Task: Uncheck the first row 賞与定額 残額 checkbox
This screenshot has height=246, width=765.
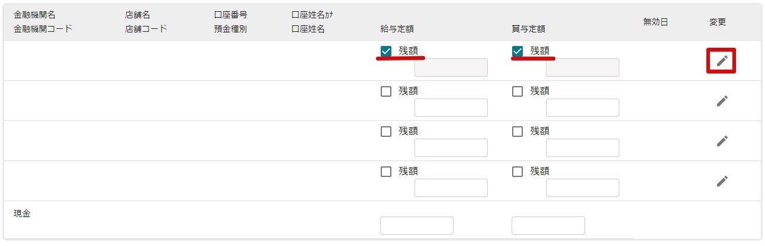Action: [517, 51]
